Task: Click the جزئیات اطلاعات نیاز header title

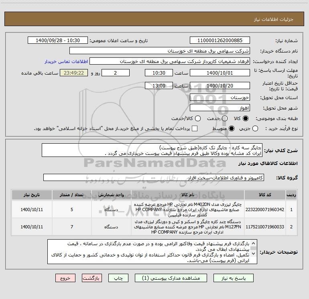Action: [274, 19]
